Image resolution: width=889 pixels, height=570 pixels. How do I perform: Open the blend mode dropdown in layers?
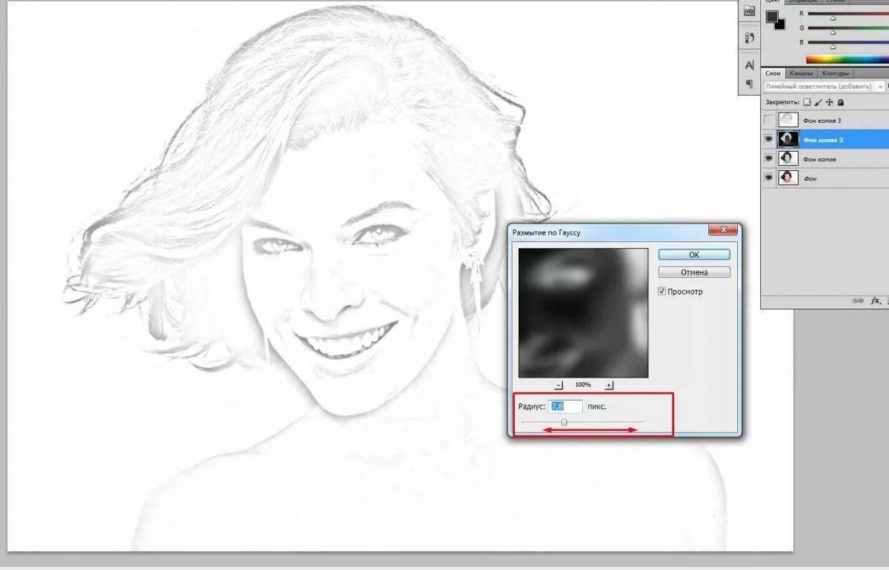pyautogui.click(x=822, y=87)
